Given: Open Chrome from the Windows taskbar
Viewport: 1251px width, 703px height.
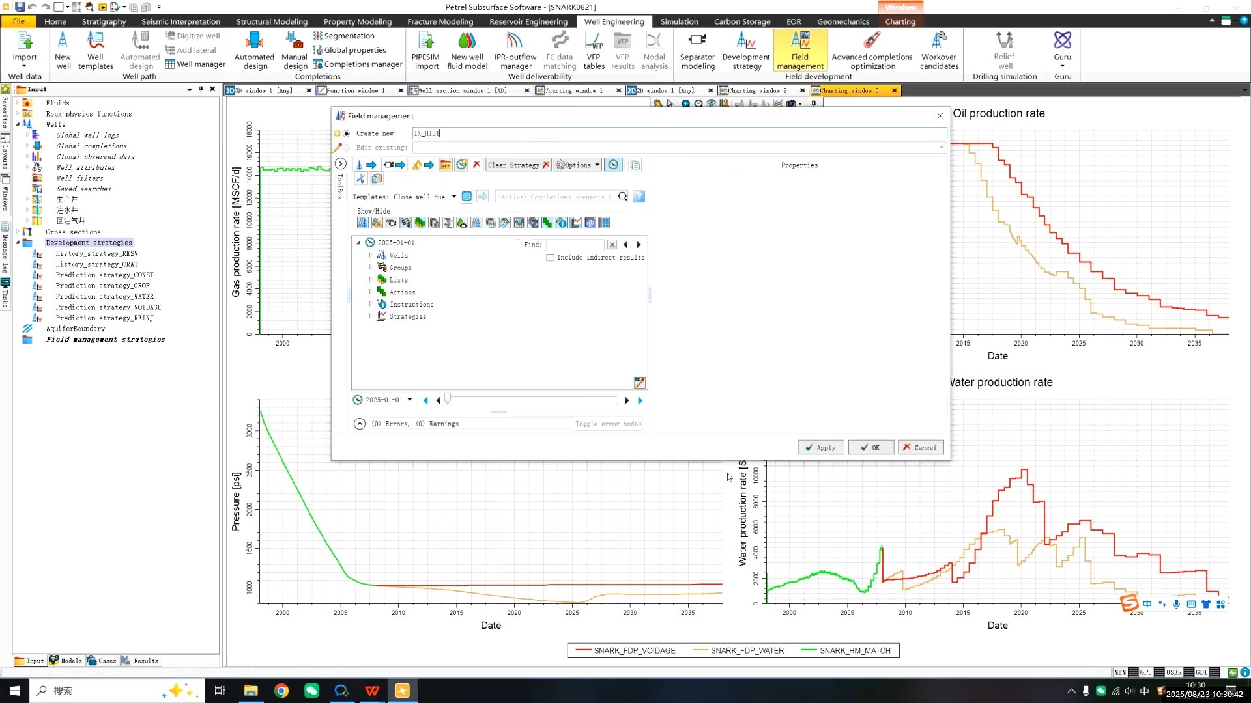Looking at the screenshot, I should click(281, 691).
